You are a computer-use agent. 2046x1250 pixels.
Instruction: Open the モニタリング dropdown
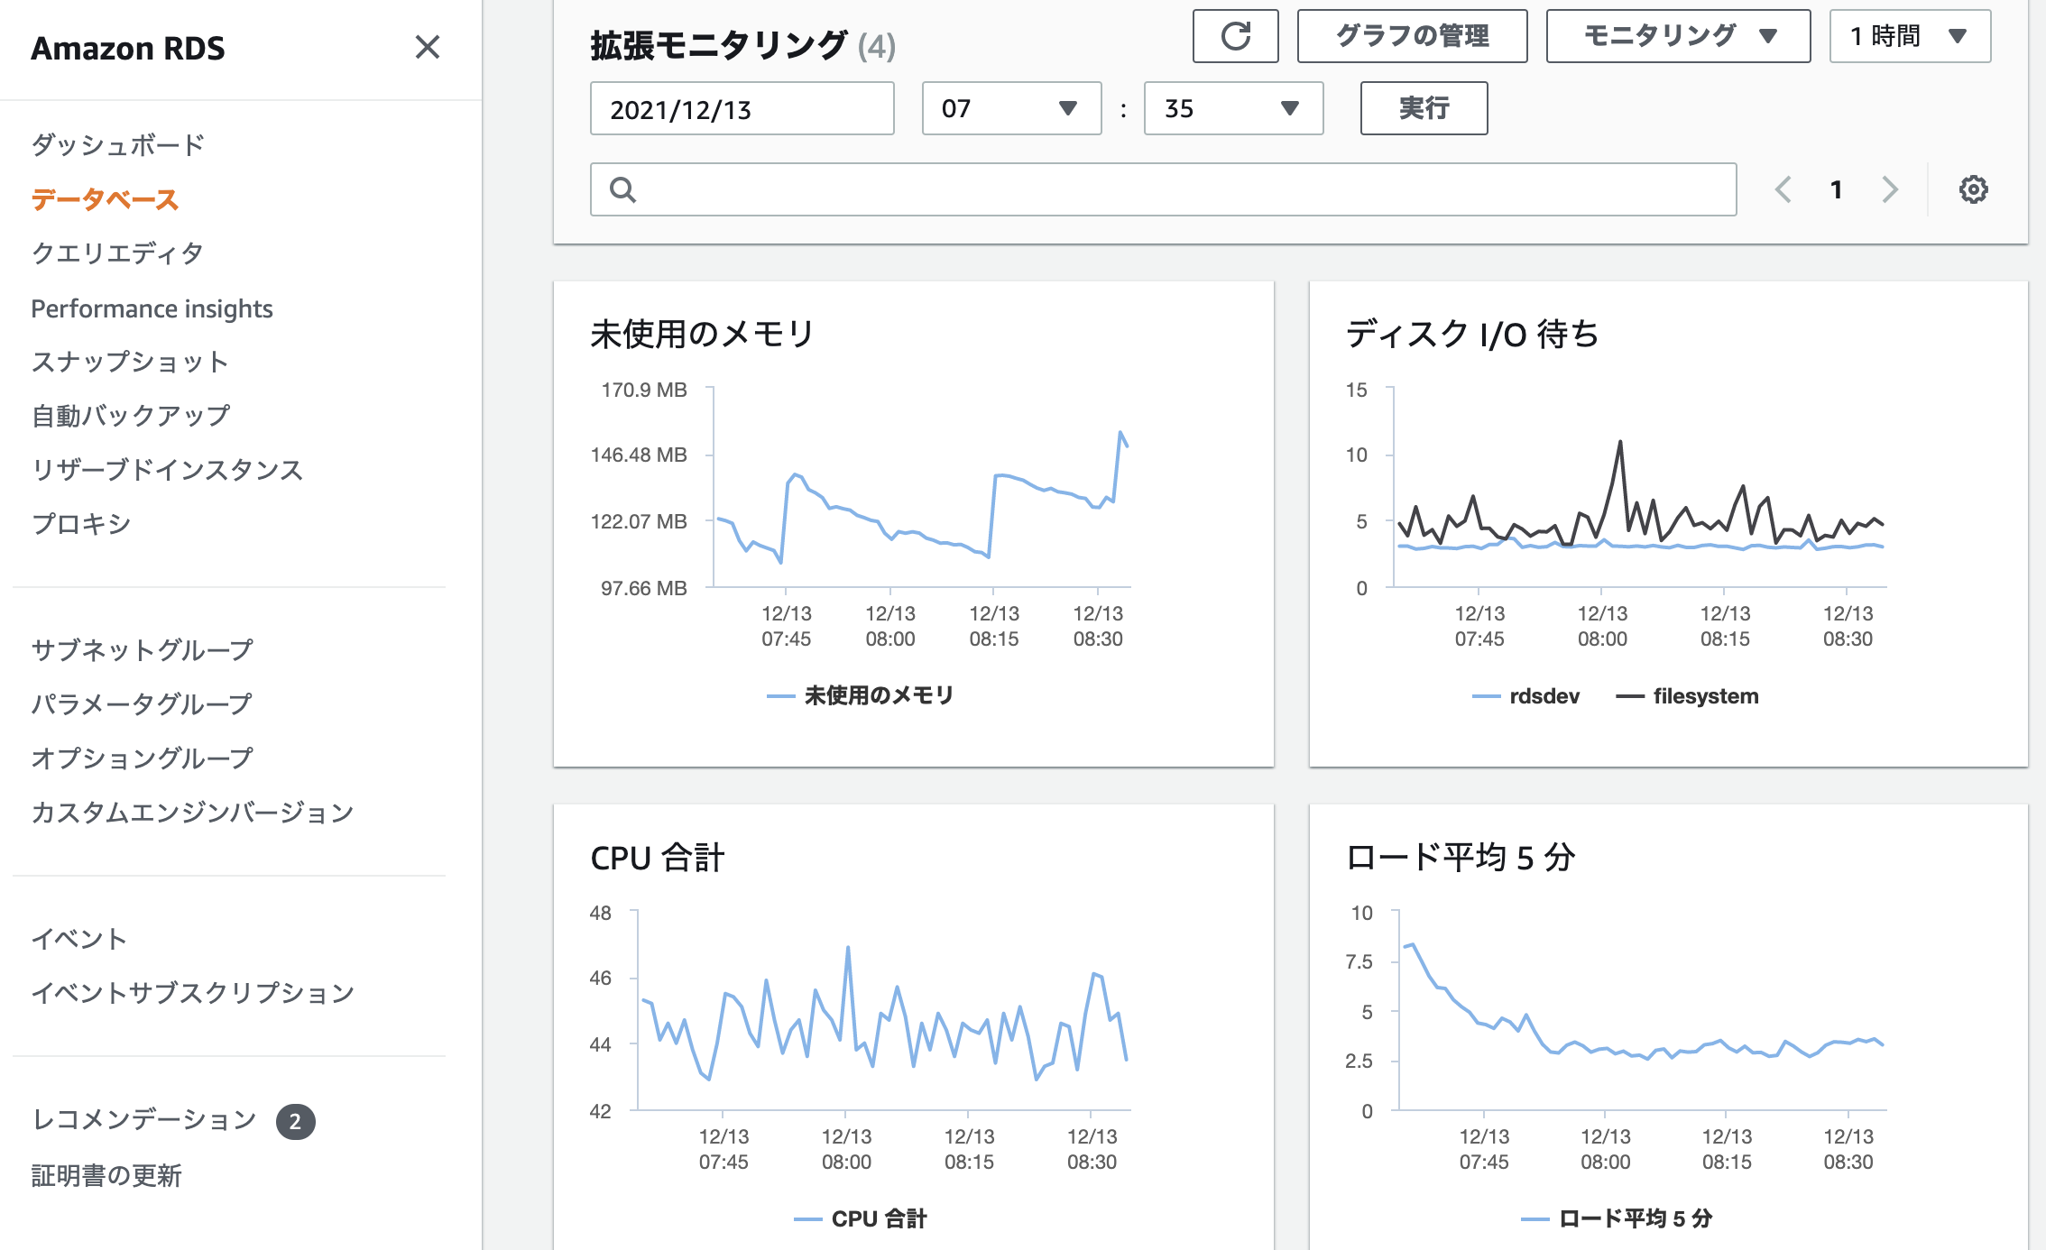click(1678, 36)
